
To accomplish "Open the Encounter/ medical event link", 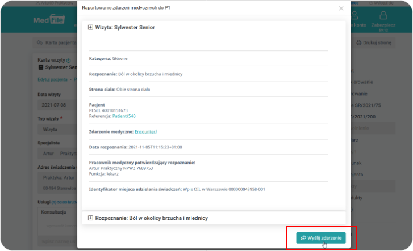I will 145,131.
